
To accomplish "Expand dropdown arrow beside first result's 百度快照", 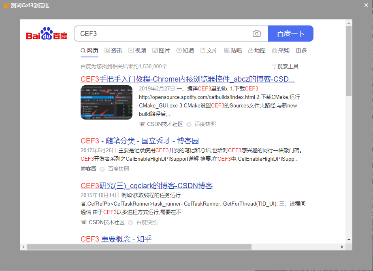I will coord(189,124).
